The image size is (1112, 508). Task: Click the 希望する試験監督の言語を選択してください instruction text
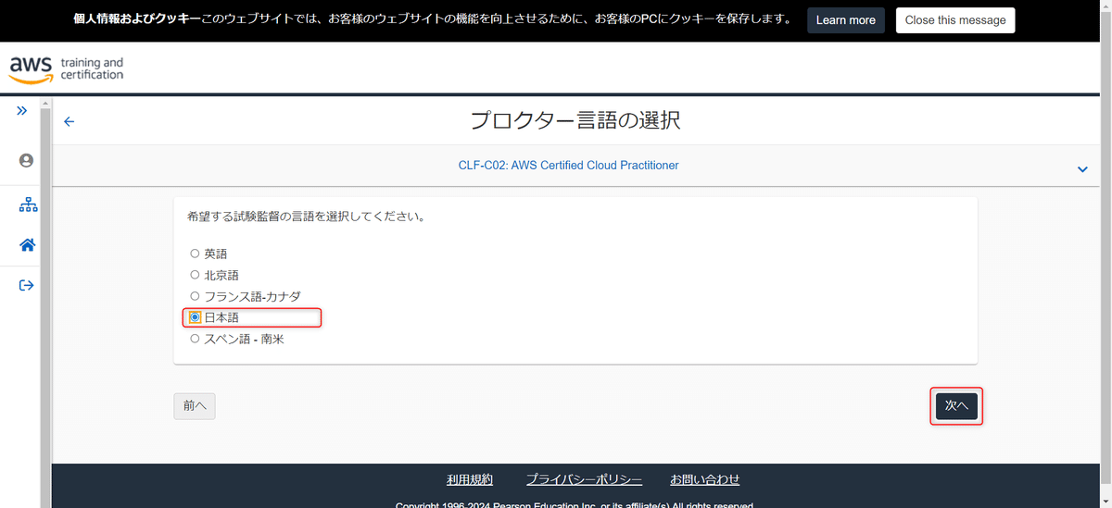306,217
